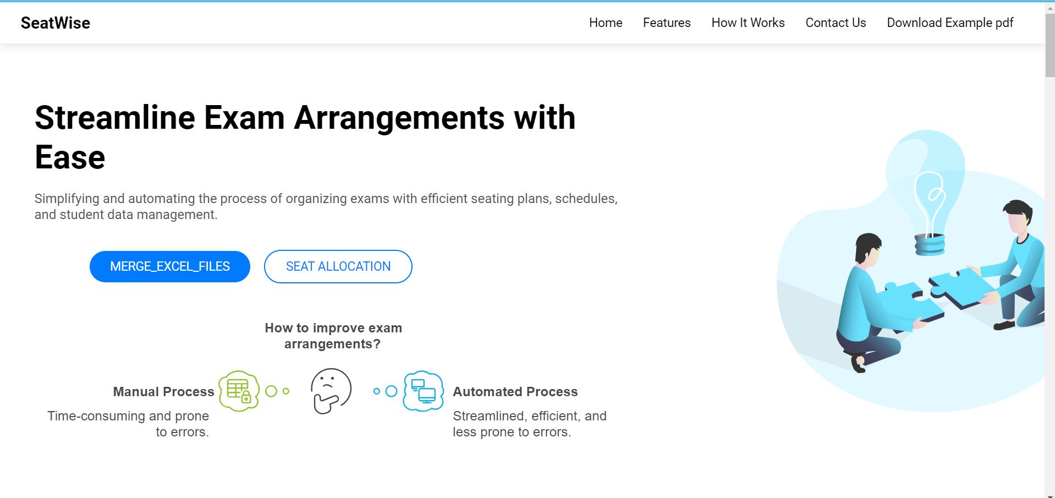
Task: Click the large green circle bubble
Action: (x=271, y=391)
